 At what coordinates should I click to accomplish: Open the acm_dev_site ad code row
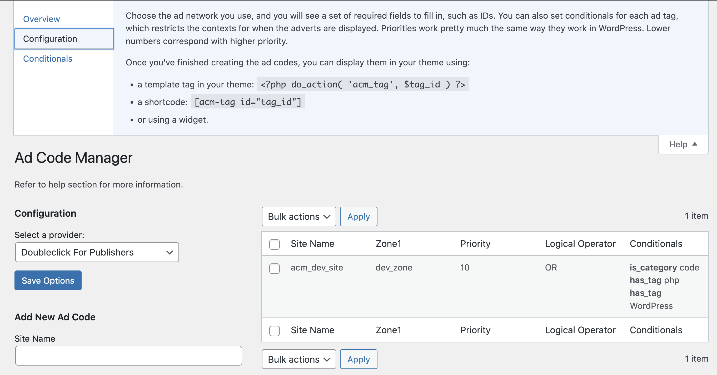click(317, 268)
